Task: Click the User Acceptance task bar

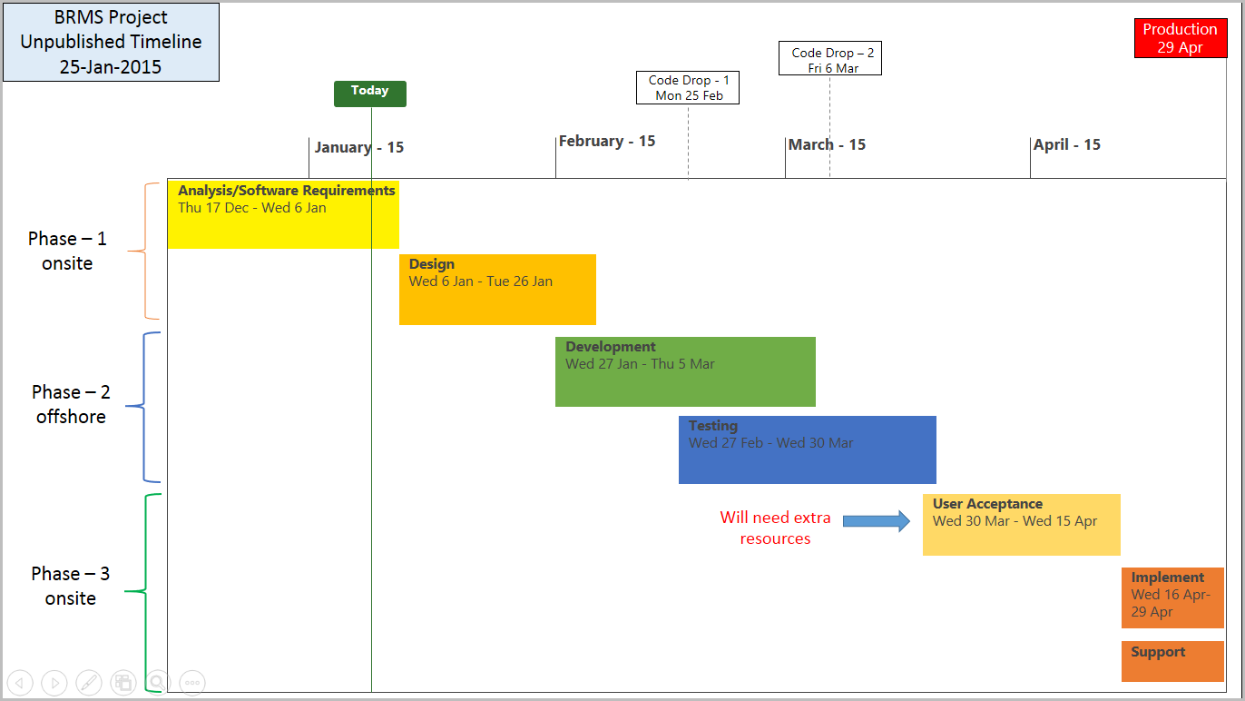Action: click(x=1021, y=524)
